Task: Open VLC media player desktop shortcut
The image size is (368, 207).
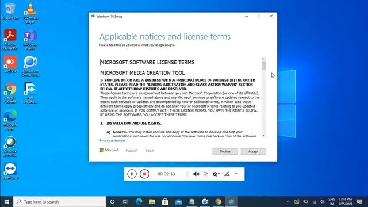Action: click(30, 13)
